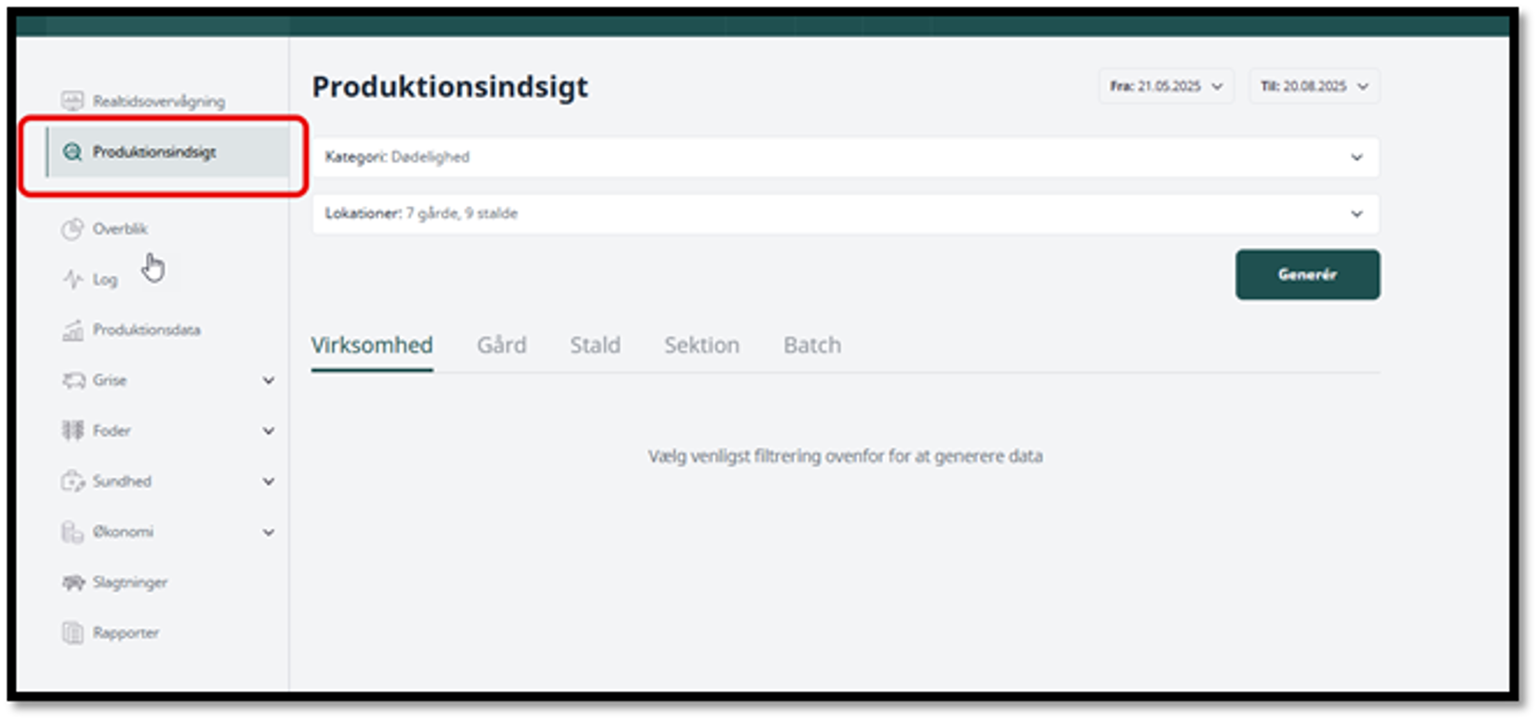Switch to the Batch tab
Screen dimensions: 1539x722
(x=812, y=346)
